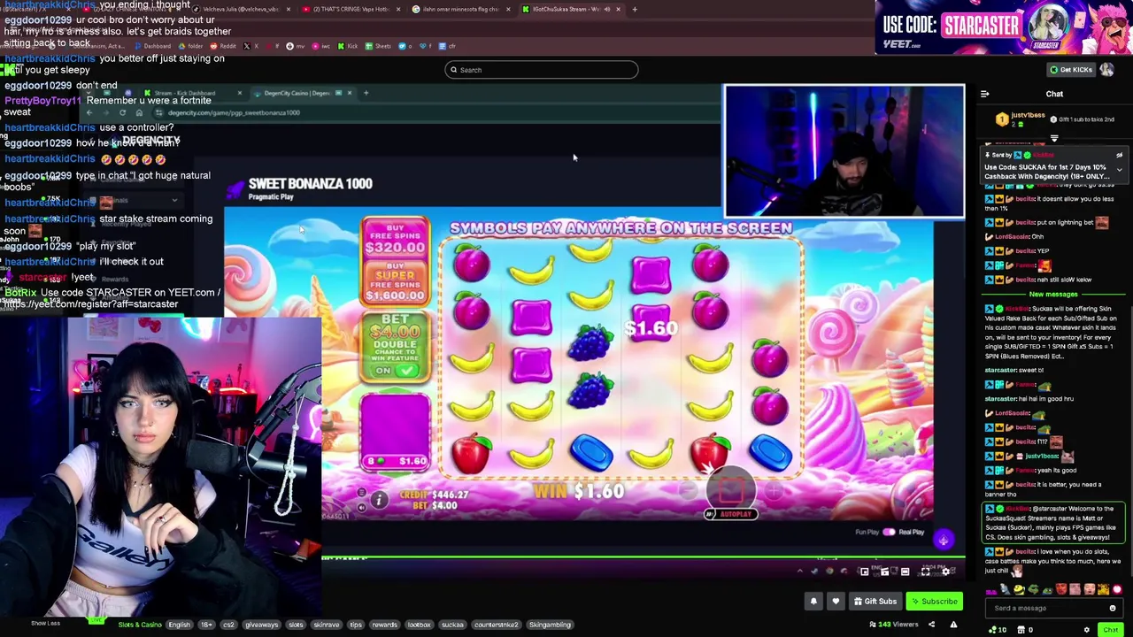Open the Gift Subs button
1133x637 pixels.
tap(875, 602)
